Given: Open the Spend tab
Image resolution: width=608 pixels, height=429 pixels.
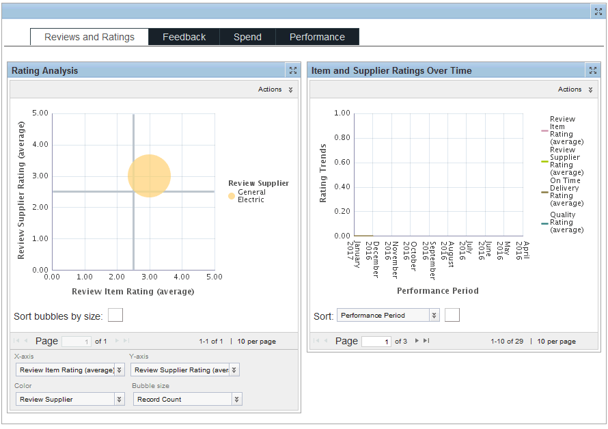Looking at the screenshot, I should tap(247, 37).
